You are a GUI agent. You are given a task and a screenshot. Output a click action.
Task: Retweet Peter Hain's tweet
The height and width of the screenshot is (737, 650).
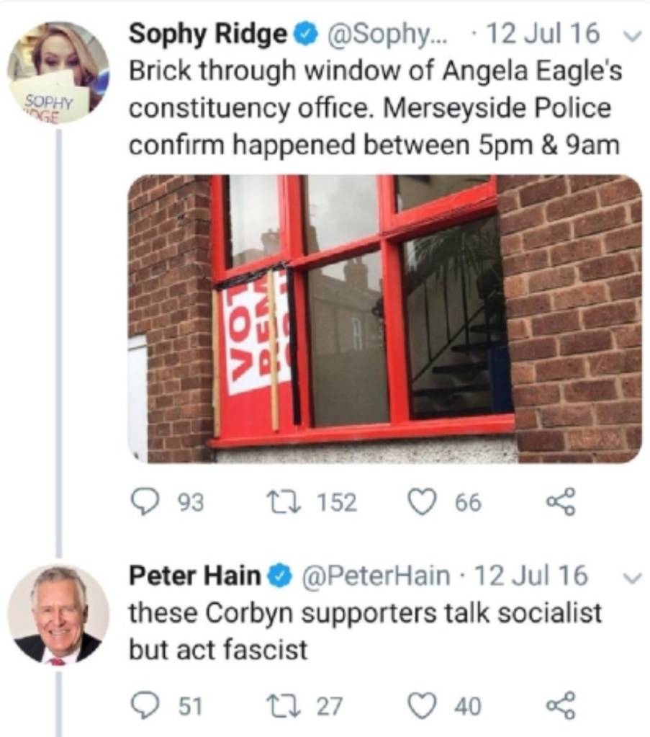[278, 706]
